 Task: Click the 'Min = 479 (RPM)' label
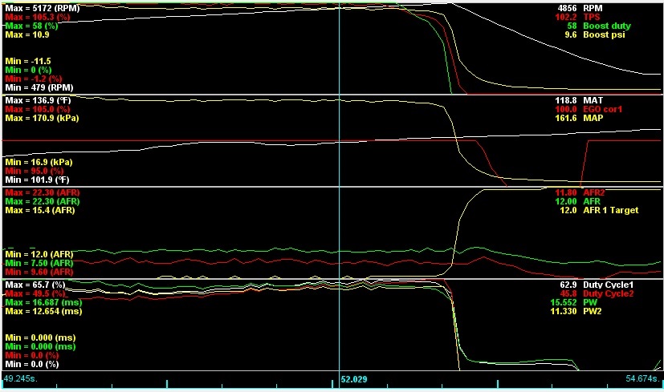point(39,87)
